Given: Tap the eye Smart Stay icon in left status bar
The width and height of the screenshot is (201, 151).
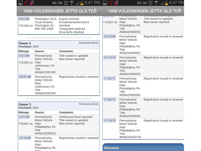Looking at the screenshot, I should point(54,3).
